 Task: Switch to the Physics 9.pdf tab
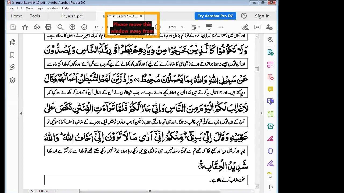tap(72, 16)
